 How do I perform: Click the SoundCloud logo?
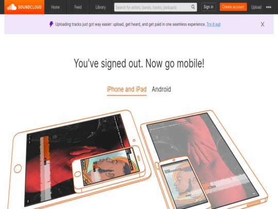click(24, 7)
